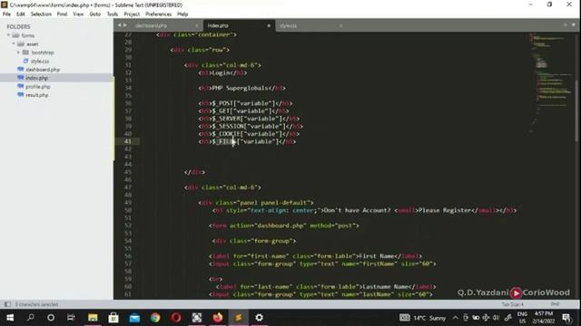This screenshot has width=581, height=326.
Task: Open the Edit menu
Action: click(x=20, y=14)
